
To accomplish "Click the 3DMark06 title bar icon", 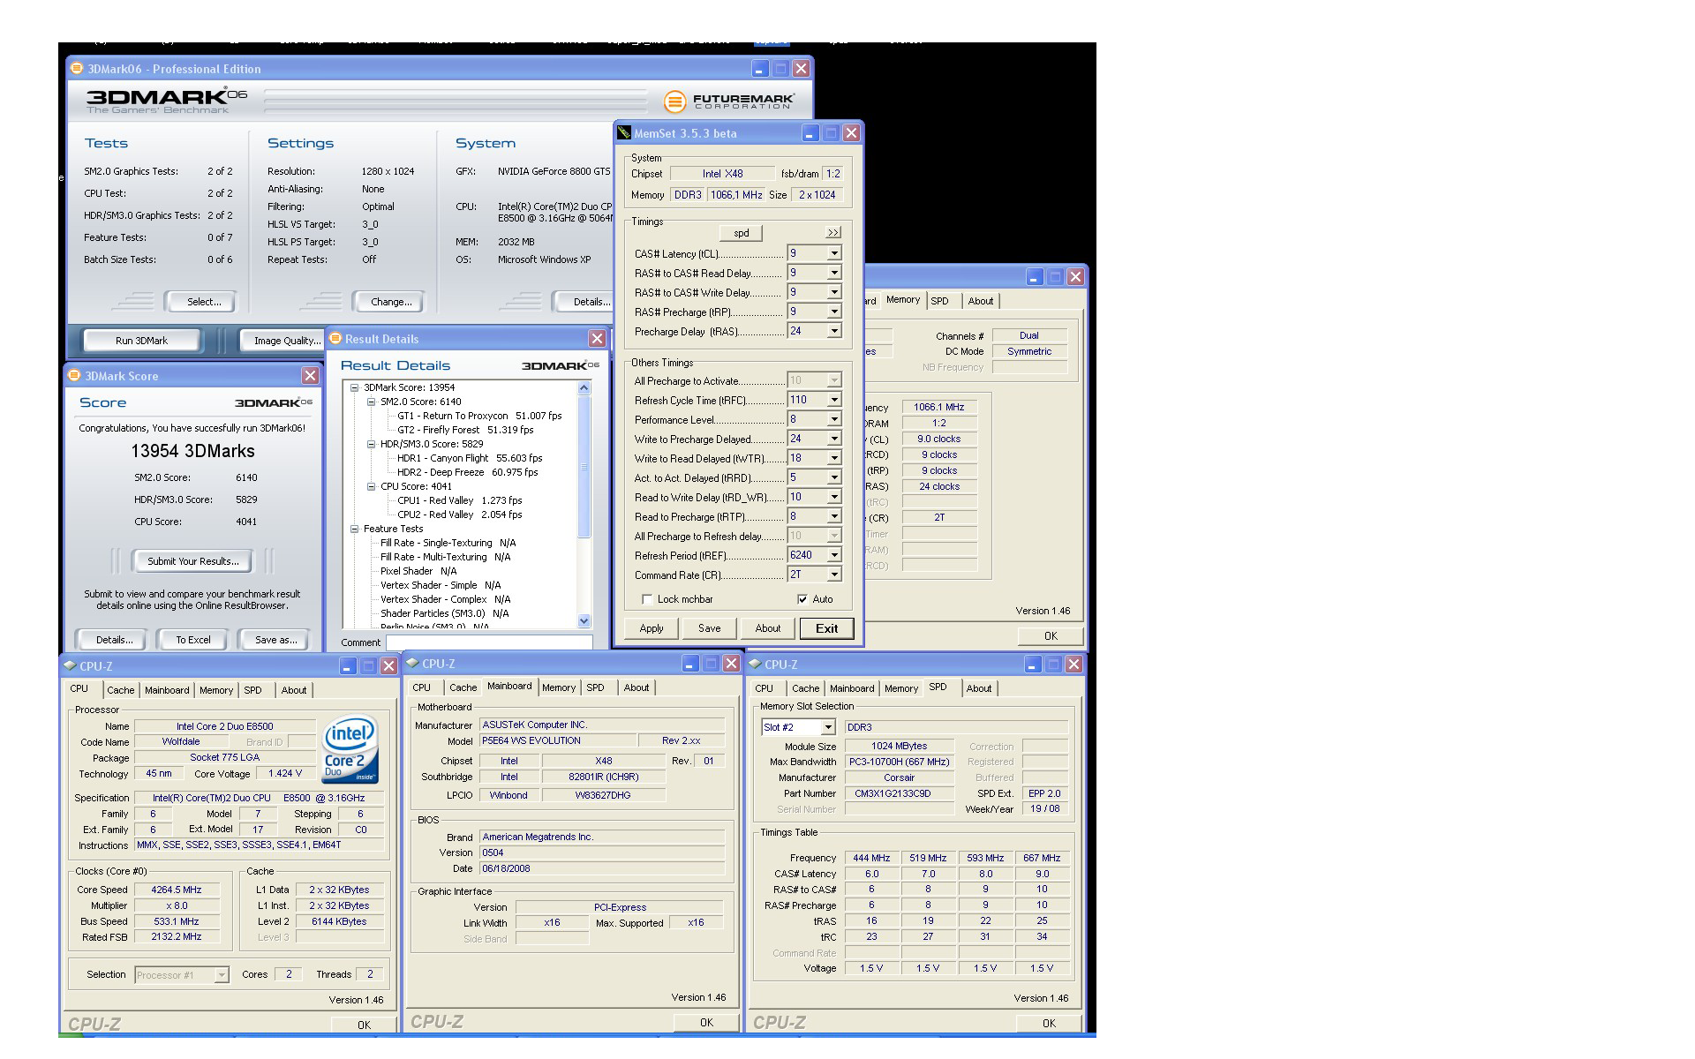I will (77, 68).
